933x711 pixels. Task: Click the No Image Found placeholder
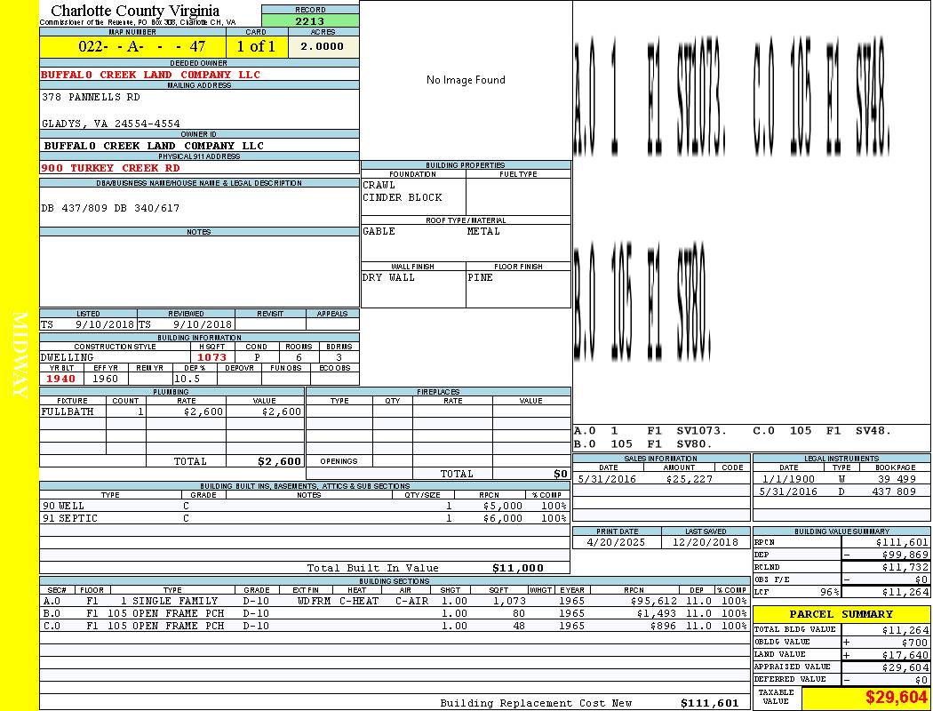[466, 80]
